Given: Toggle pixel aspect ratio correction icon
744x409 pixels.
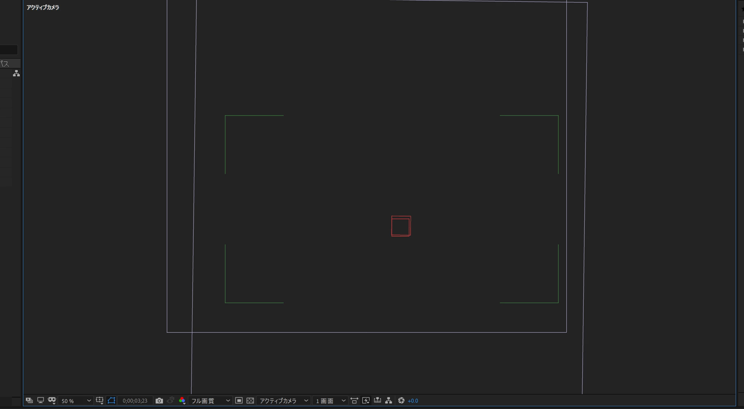Looking at the screenshot, I should click(354, 401).
